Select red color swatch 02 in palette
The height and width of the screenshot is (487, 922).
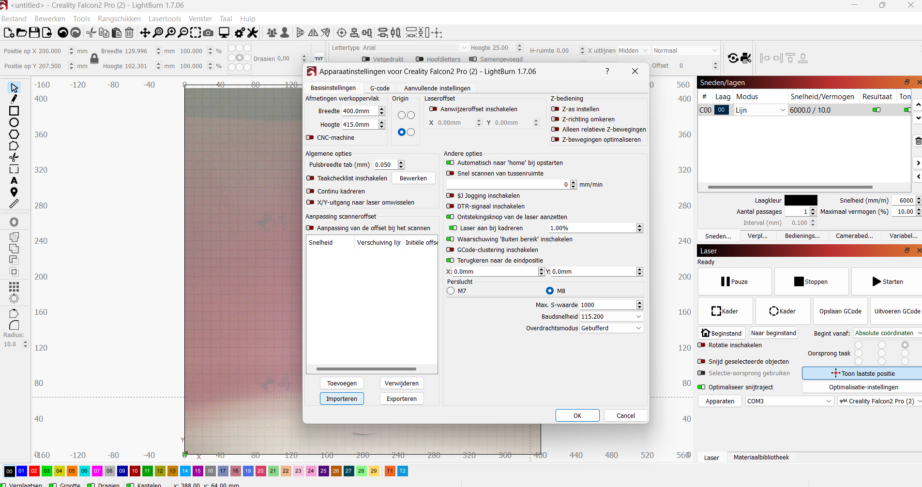click(x=34, y=471)
